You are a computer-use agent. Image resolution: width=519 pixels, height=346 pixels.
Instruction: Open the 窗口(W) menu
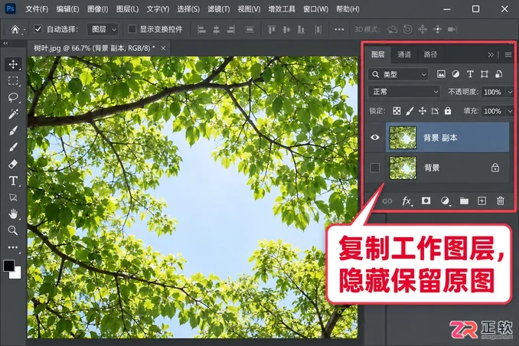(315, 9)
